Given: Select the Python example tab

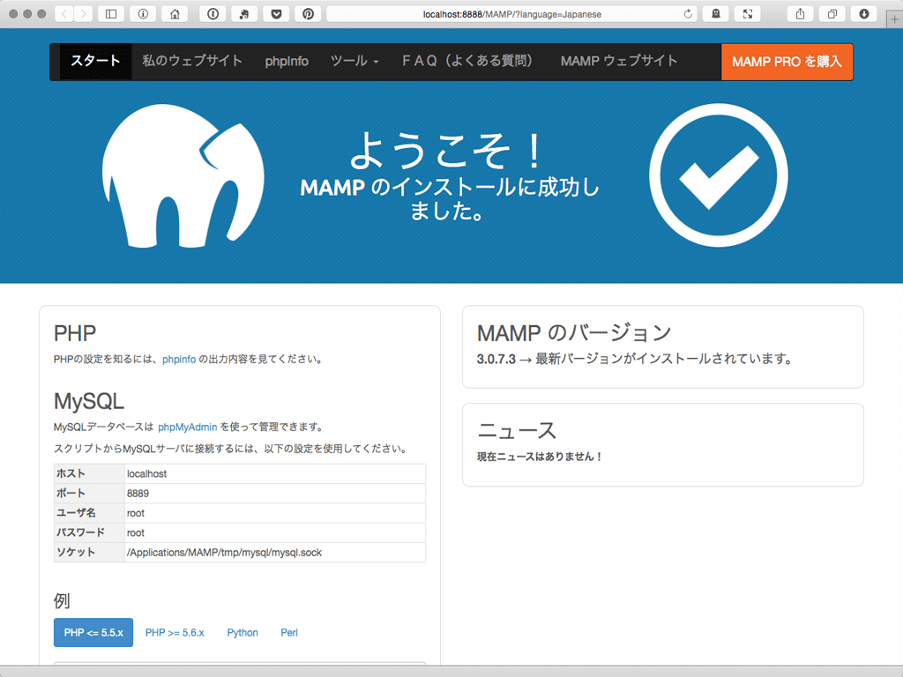Looking at the screenshot, I should (243, 633).
